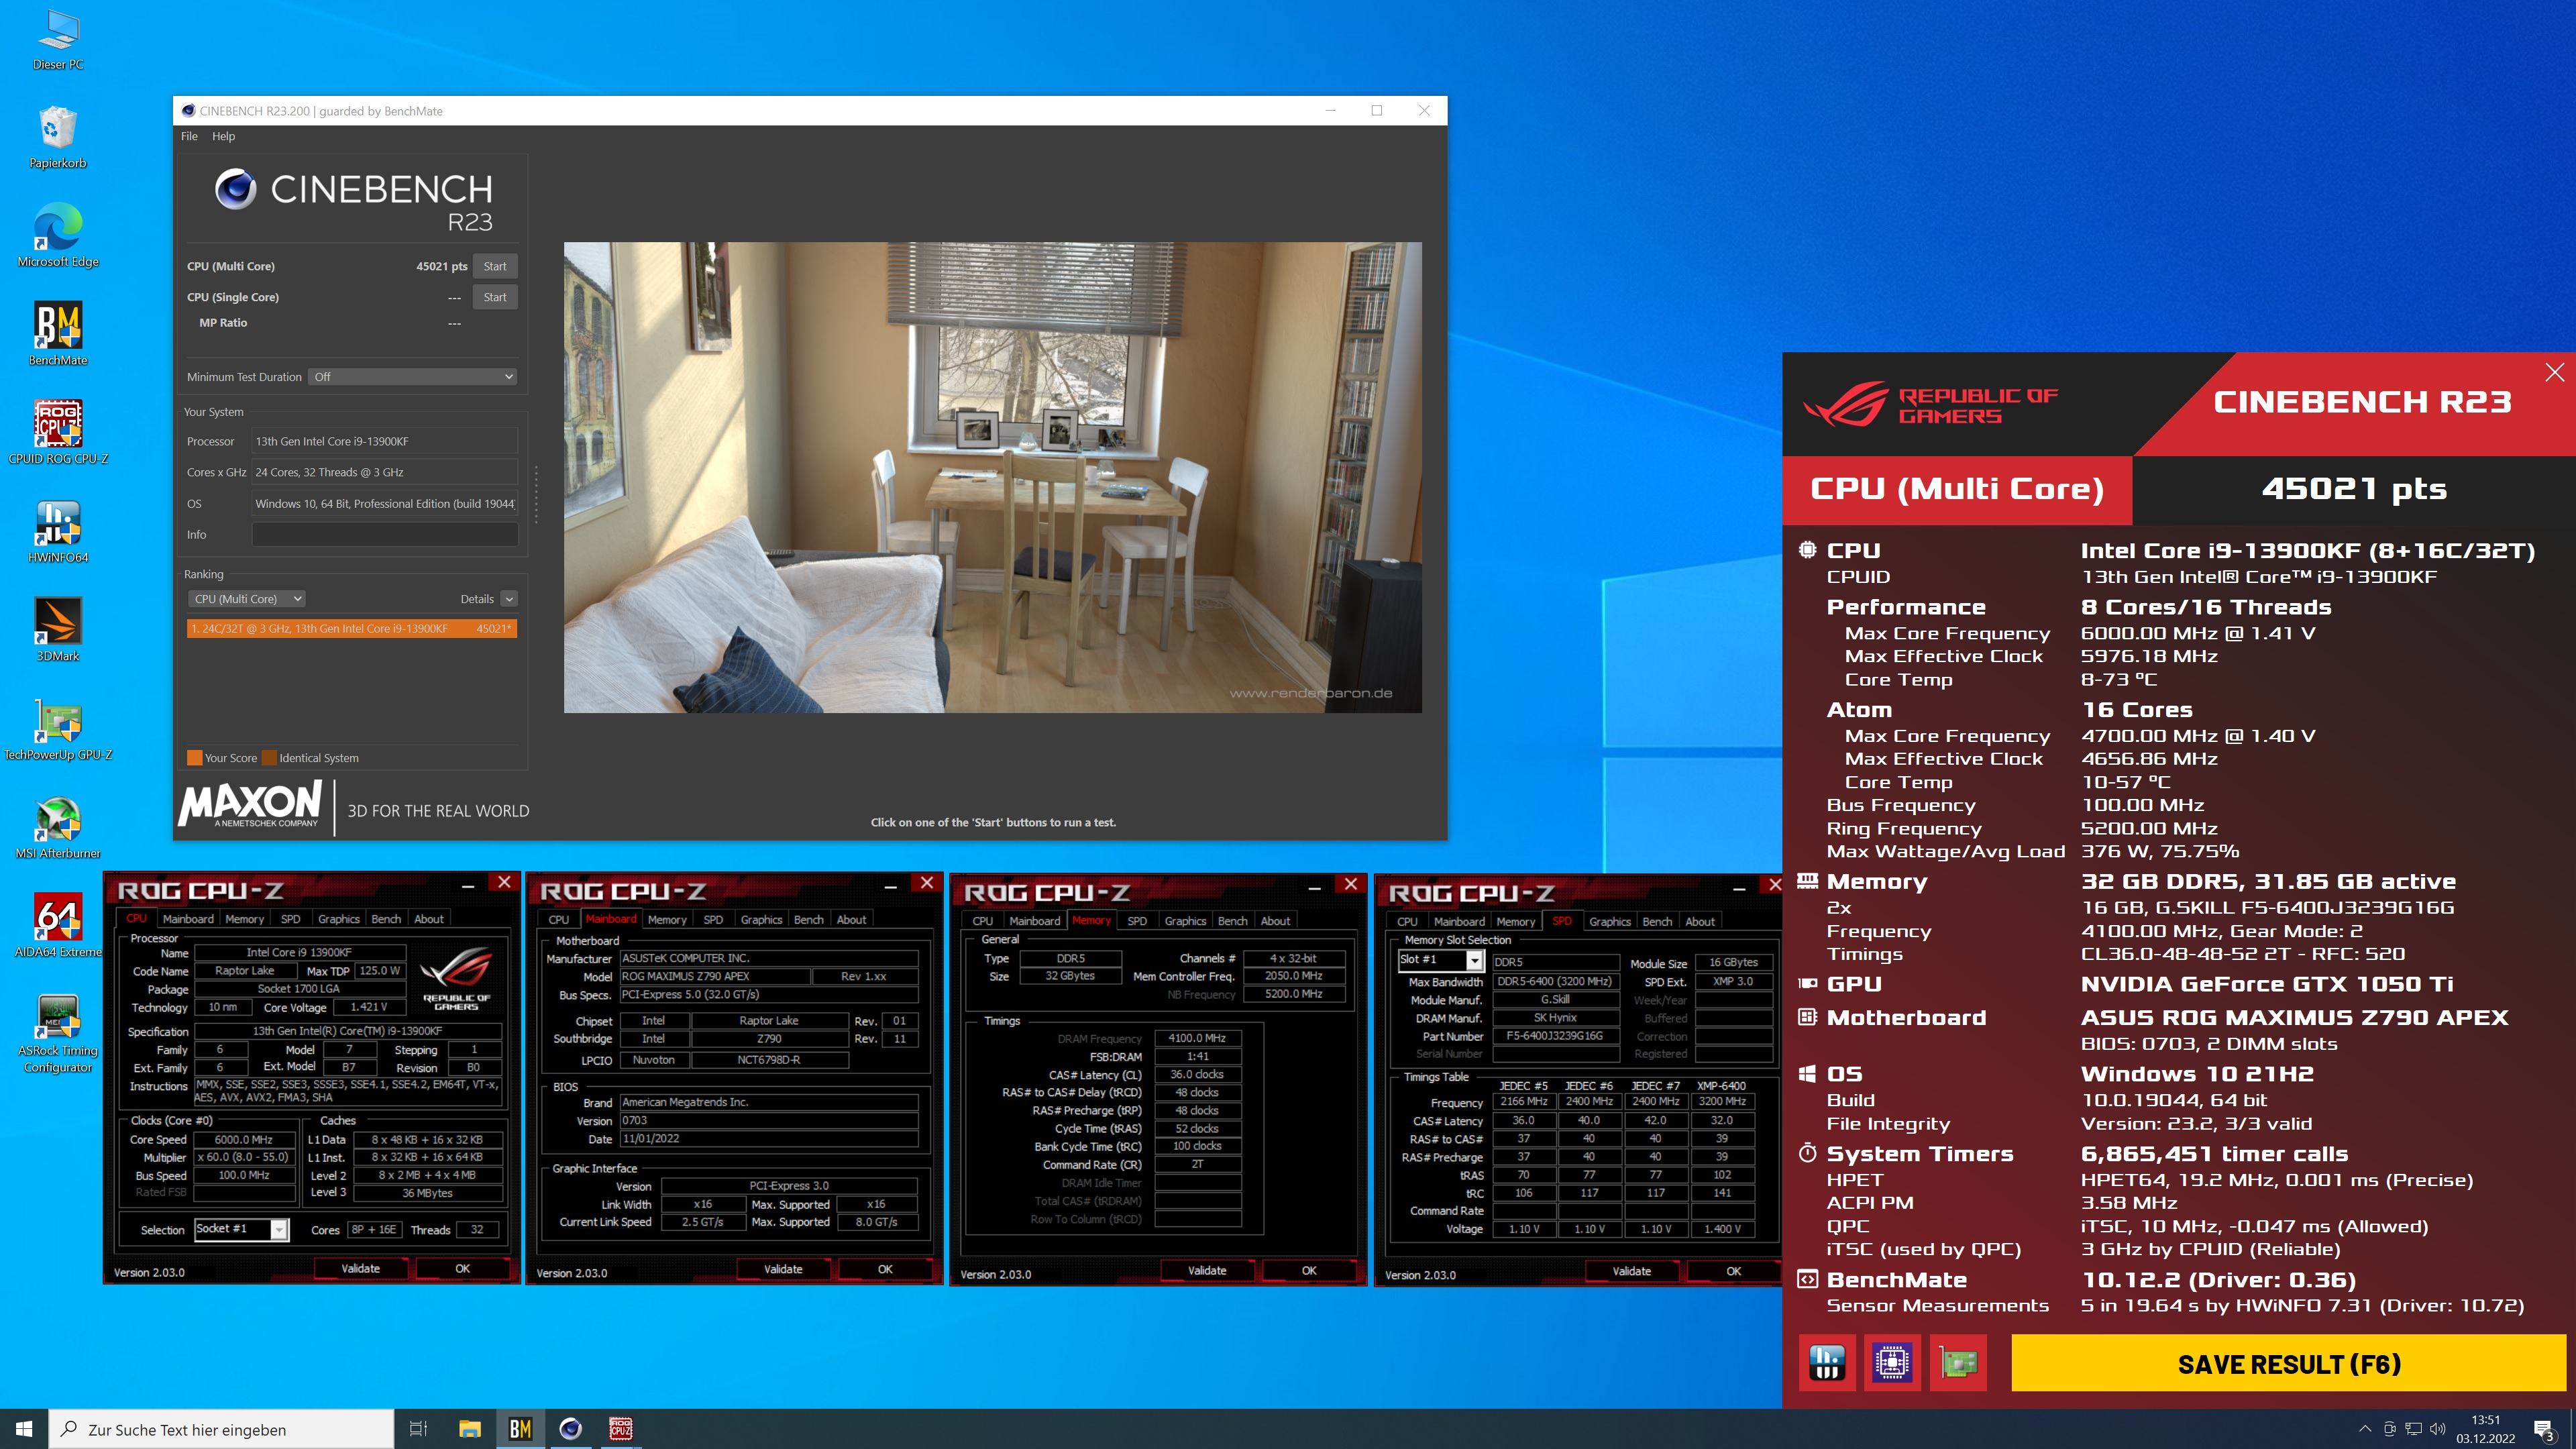
Task: Open Graphics tab in the Mainboard CPU-Z window
Action: (x=761, y=920)
